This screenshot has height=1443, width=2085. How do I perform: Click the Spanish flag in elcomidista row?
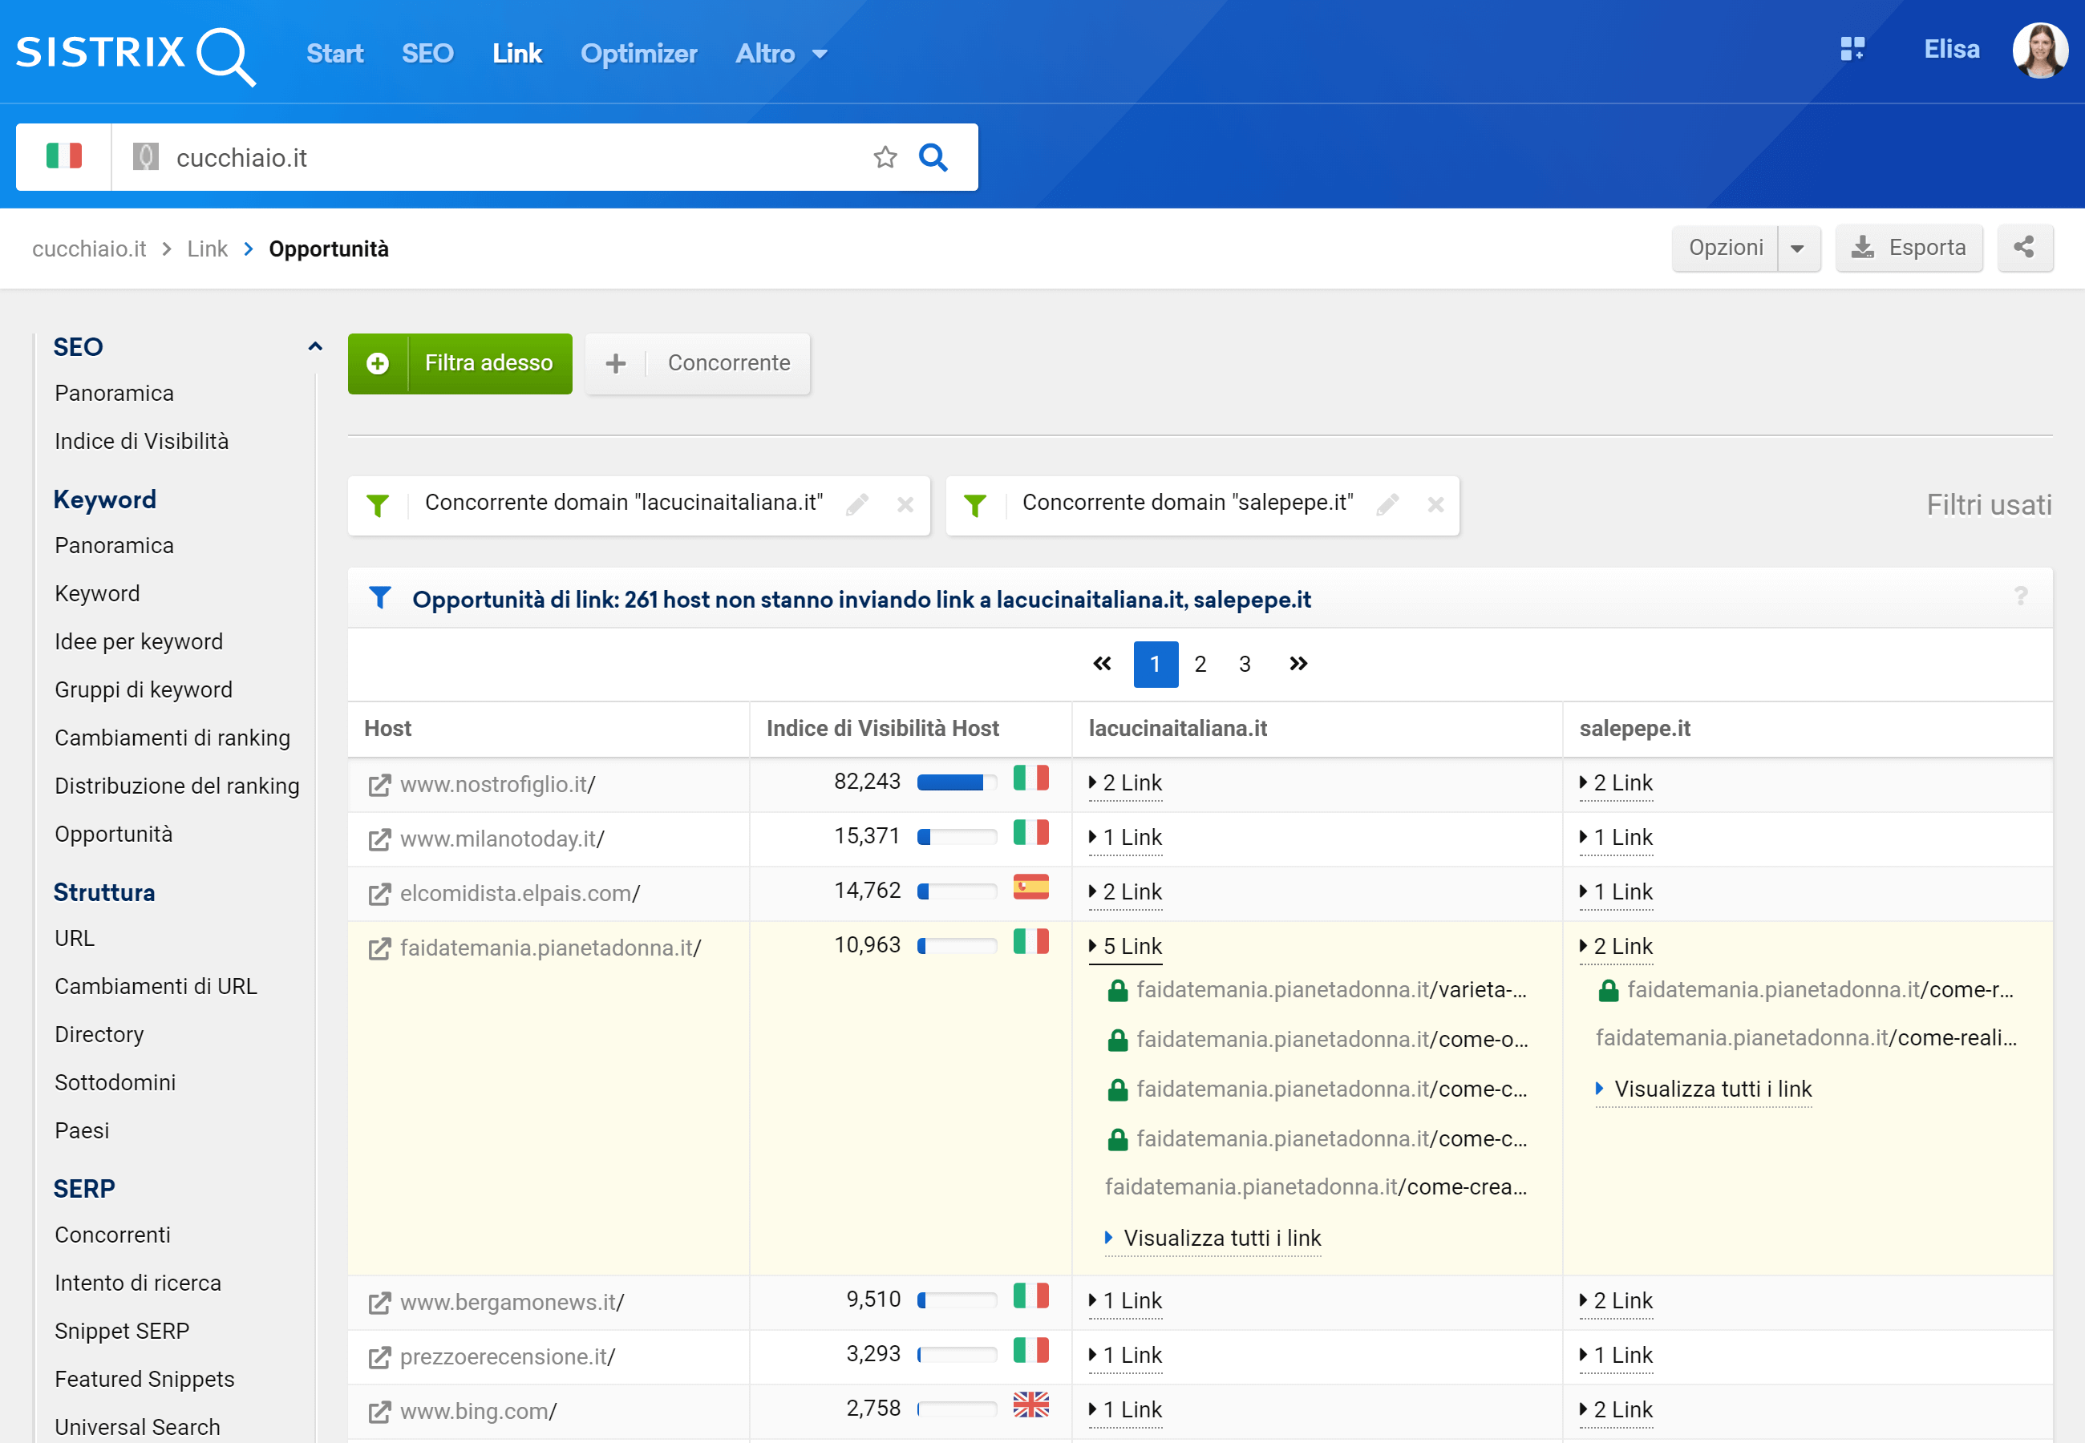[x=1030, y=888]
